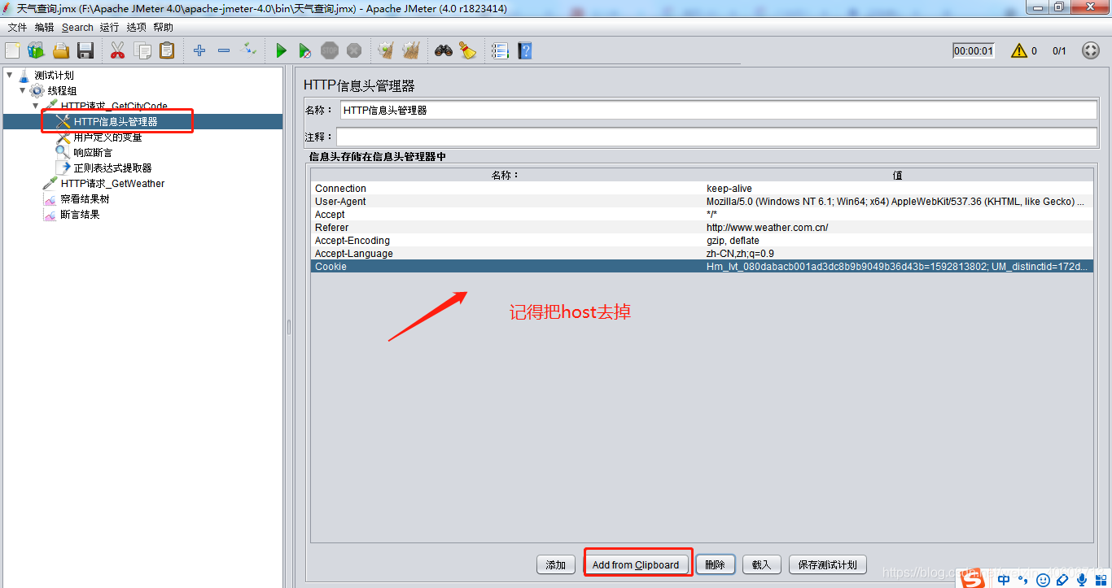Open the 帮助 menu
1112x588 pixels.
coord(163,27)
